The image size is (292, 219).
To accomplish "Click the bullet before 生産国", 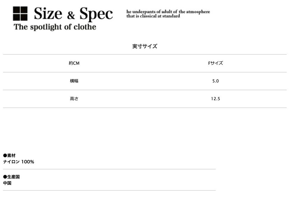I will 5,177.
